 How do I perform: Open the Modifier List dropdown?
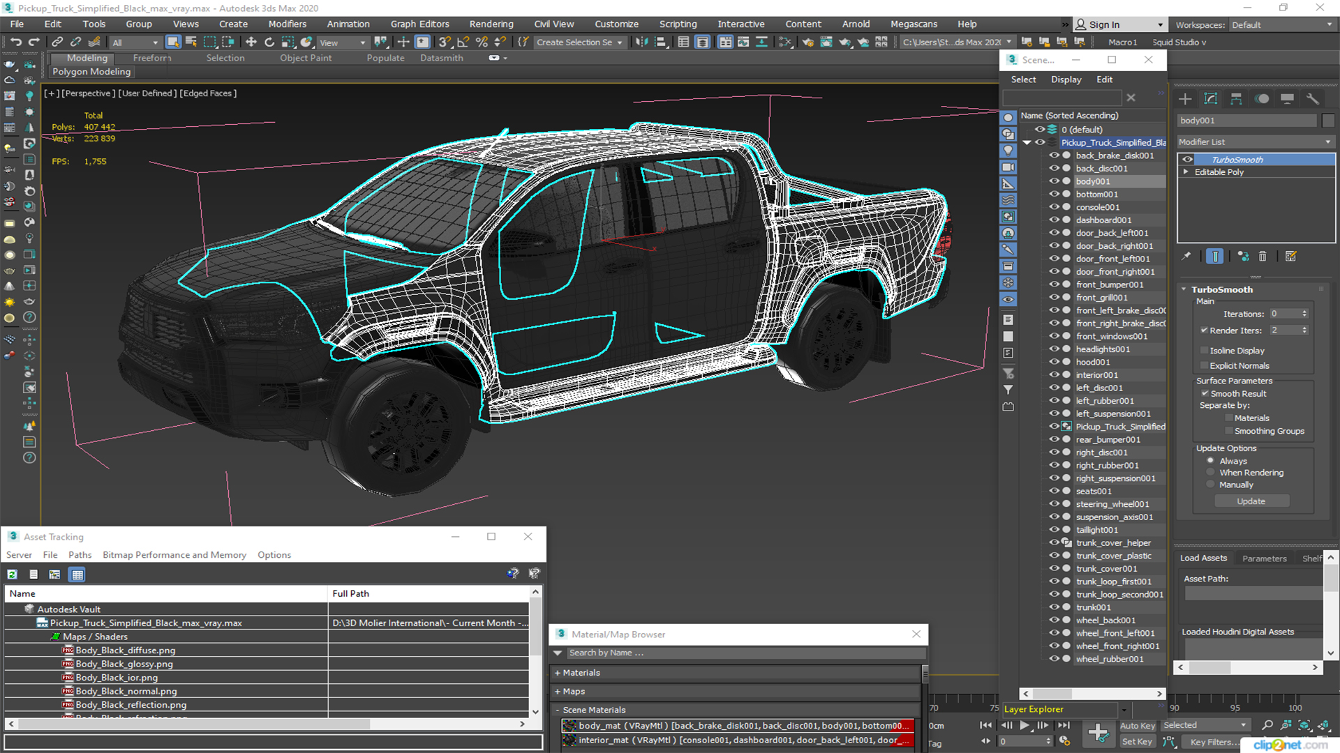(x=1255, y=142)
